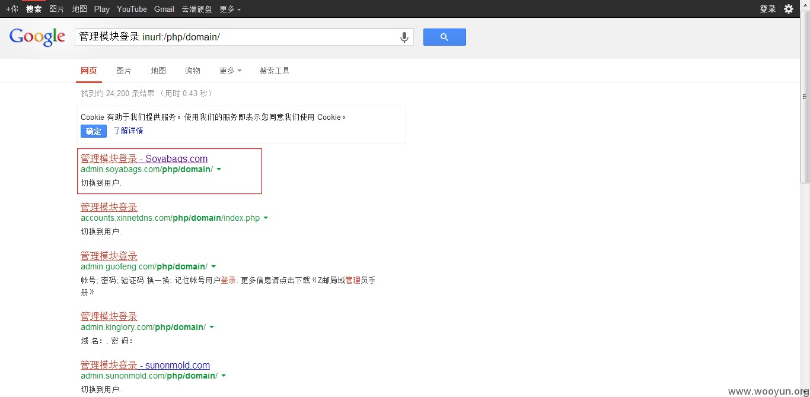Expand arrow next to admin.guofeng.com URL
The height and width of the screenshot is (397, 810).
[x=213, y=266]
